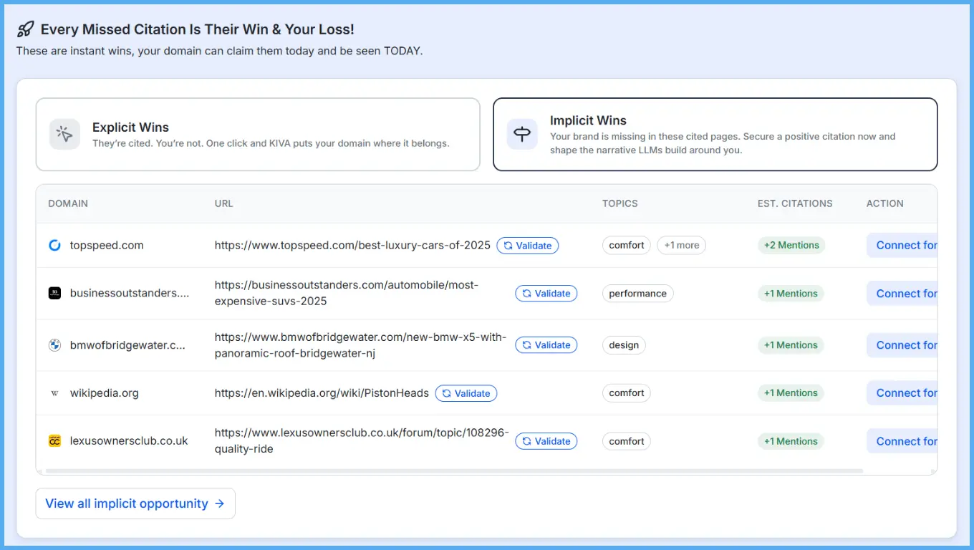Viewport: 974px width, 550px height.
Task: Click the businessoutstanders site favicon
Action: [x=54, y=293]
